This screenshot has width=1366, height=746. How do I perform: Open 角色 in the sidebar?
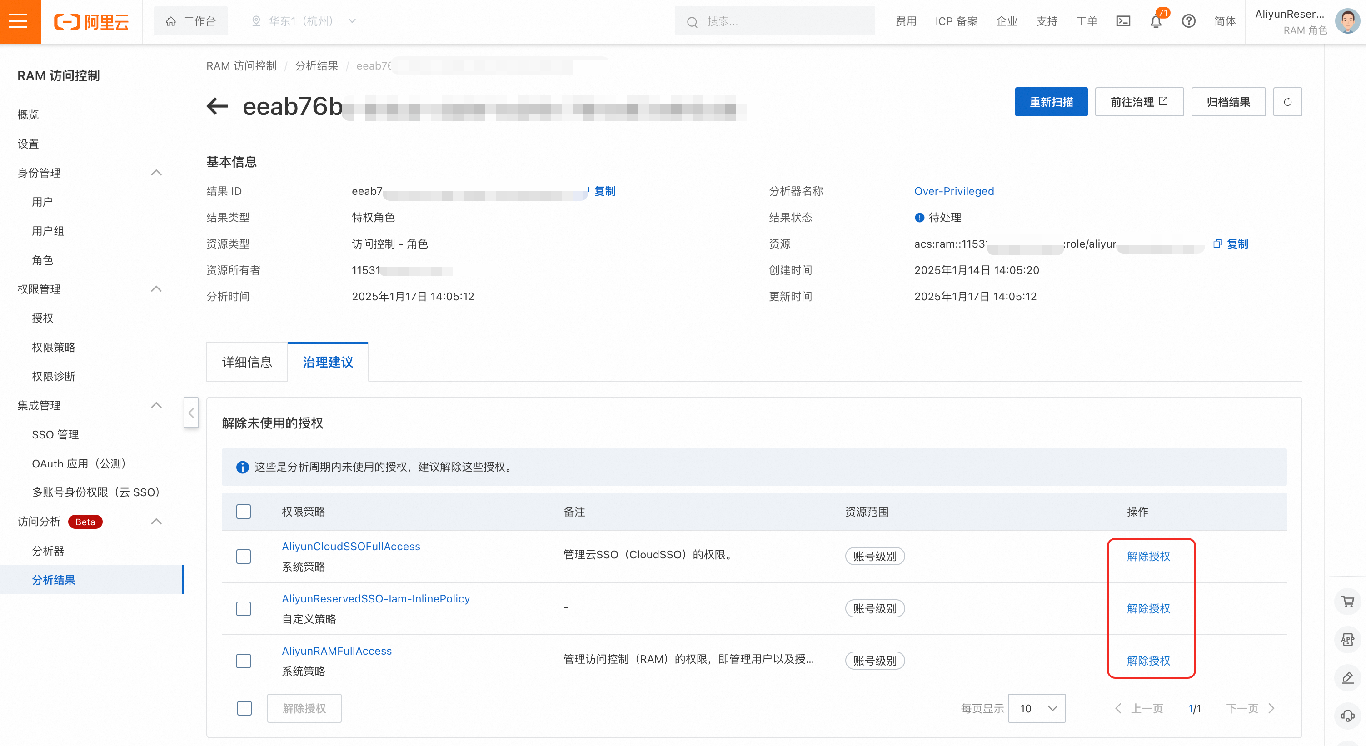[x=42, y=260]
